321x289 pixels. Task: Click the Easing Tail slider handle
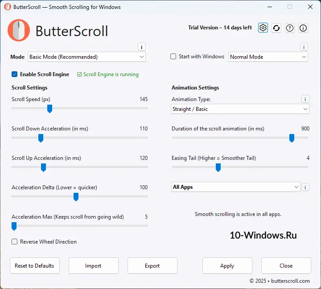pos(218,167)
